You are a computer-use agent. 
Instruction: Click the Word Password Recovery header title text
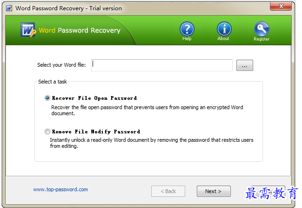coord(80,30)
